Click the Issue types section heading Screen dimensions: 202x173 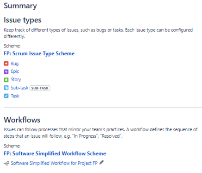[23, 20]
